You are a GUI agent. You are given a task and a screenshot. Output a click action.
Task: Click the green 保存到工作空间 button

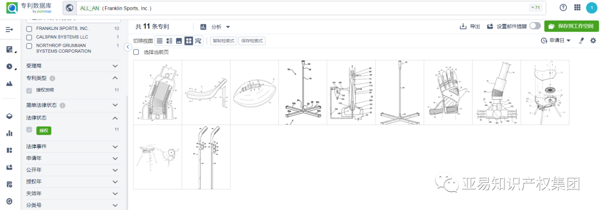coord(572,26)
